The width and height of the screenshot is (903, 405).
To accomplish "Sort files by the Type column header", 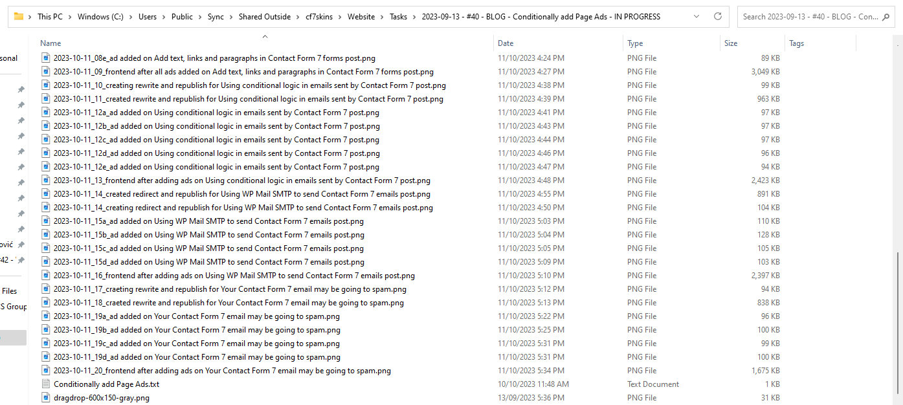I will point(635,43).
